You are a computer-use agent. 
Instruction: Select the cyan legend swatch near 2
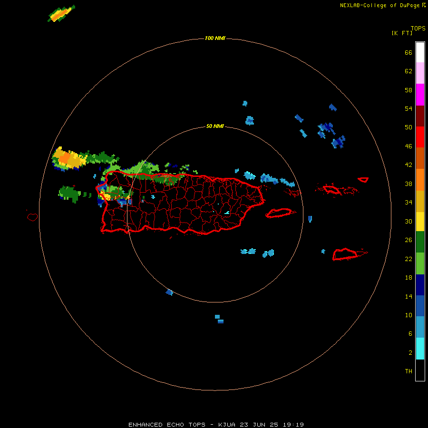[x=420, y=349]
